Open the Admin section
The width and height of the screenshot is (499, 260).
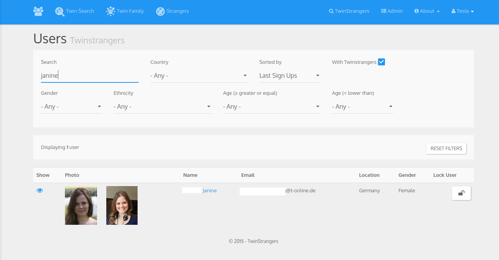point(392,11)
